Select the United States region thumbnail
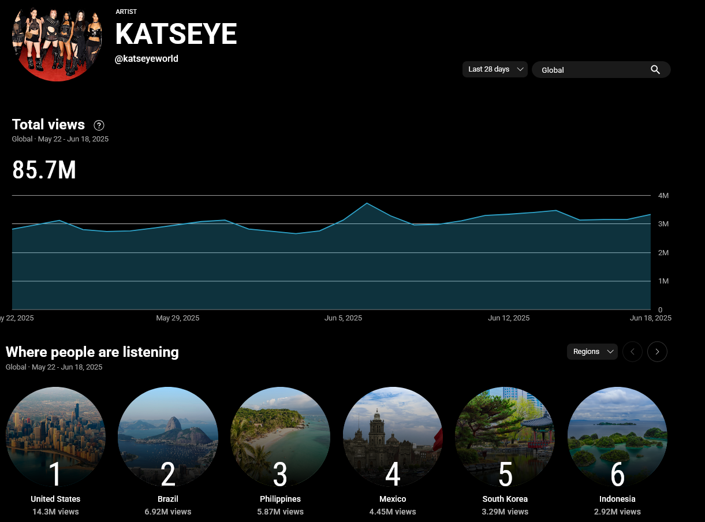This screenshot has width=705, height=522. pos(55,437)
